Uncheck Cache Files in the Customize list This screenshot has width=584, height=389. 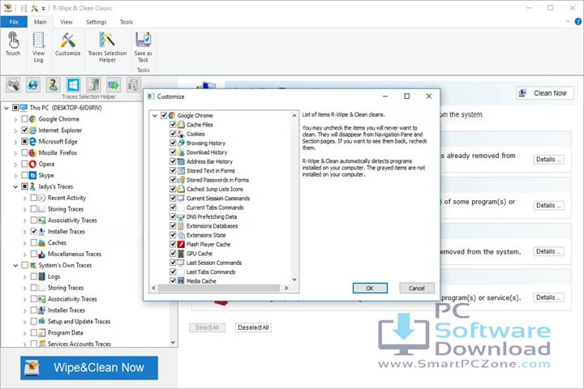coord(173,124)
